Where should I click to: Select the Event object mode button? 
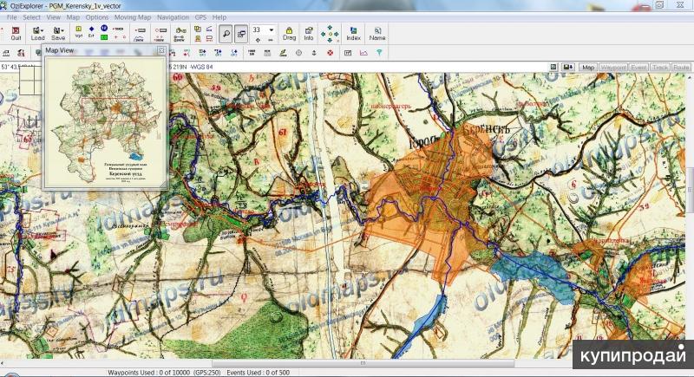[x=638, y=68]
